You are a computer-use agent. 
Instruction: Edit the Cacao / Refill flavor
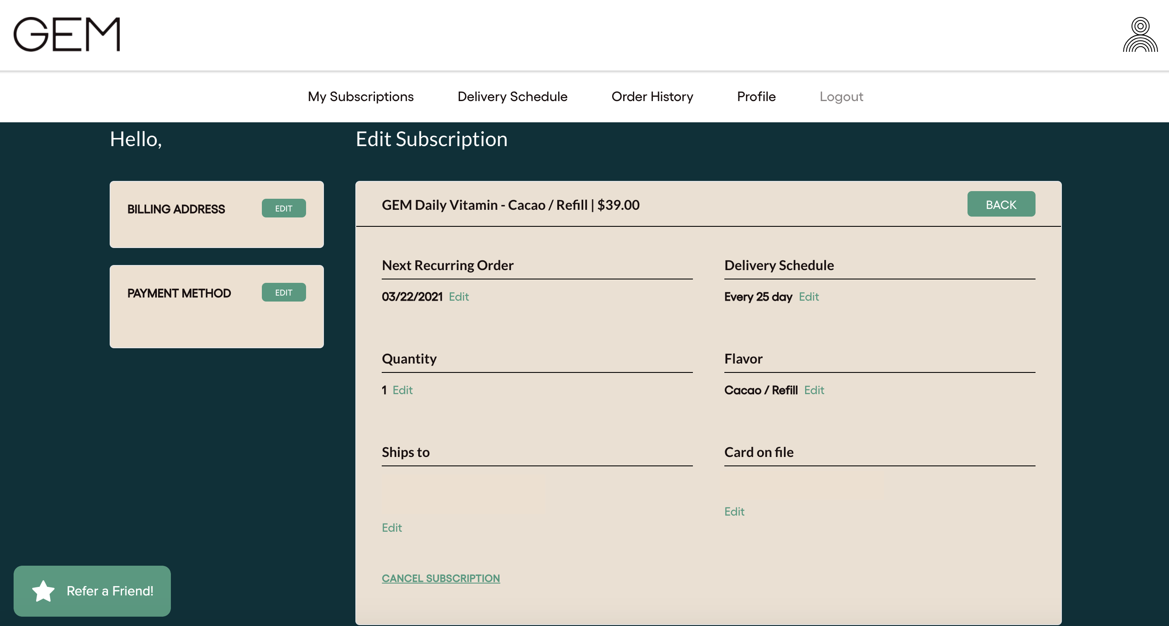[814, 390]
